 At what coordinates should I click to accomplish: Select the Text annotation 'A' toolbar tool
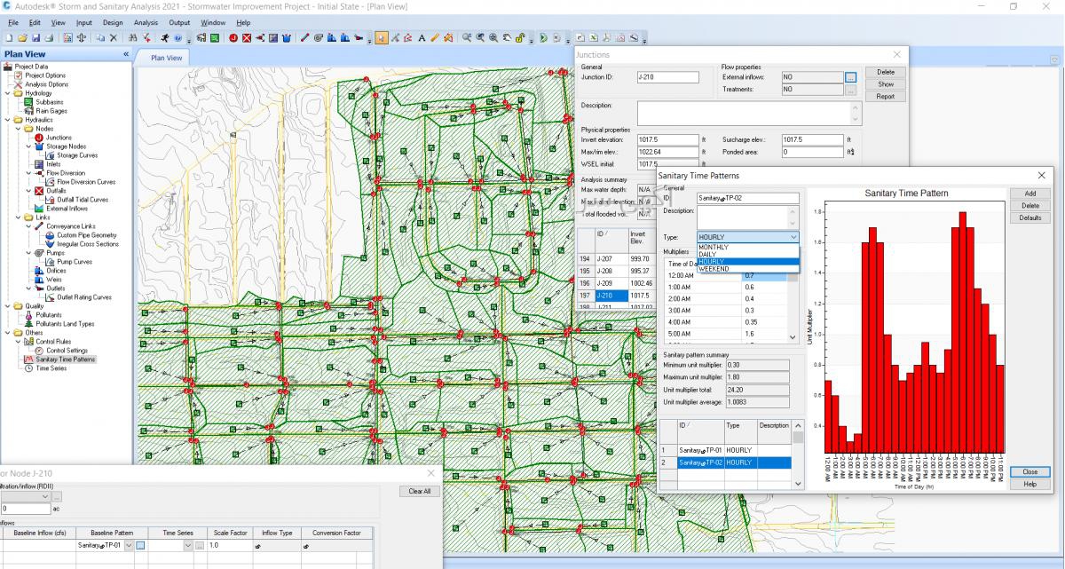coord(422,38)
